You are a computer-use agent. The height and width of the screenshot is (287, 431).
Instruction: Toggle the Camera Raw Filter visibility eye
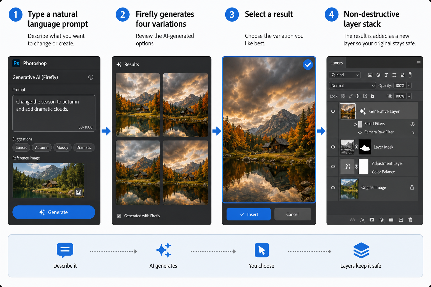[360, 132]
